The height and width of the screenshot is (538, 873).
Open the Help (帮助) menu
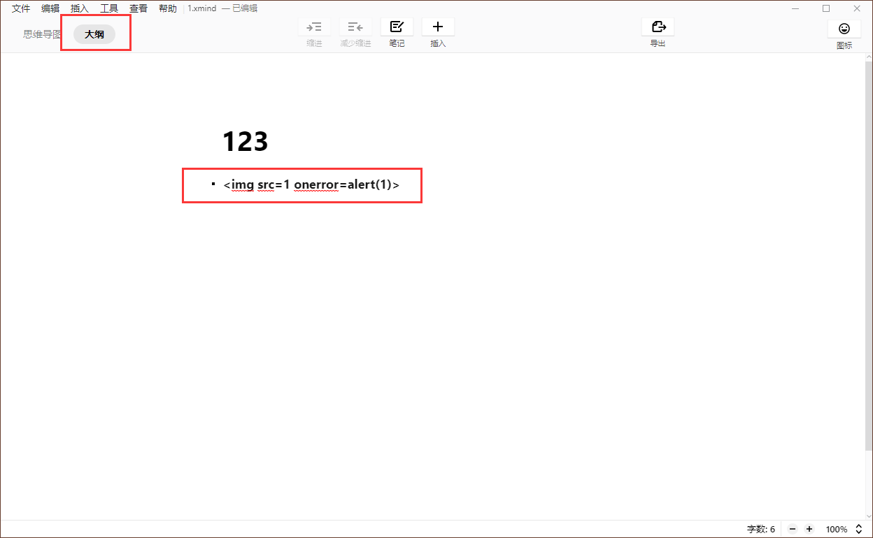click(x=168, y=8)
